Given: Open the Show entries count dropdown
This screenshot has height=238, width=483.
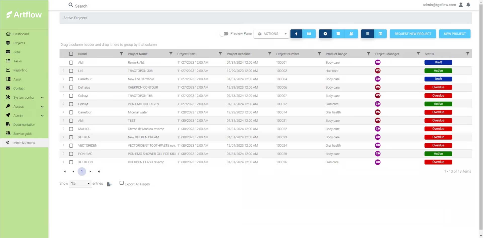Looking at the screenshot, I should pyautogui.click(x=80, y=184).
